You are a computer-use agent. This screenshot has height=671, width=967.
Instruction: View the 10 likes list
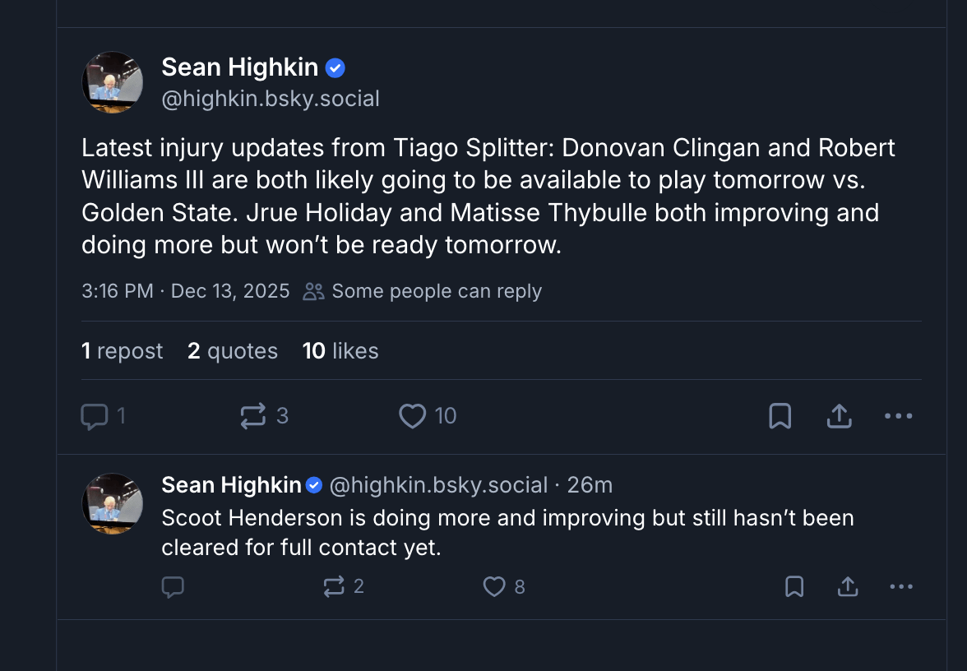point(340,351)
